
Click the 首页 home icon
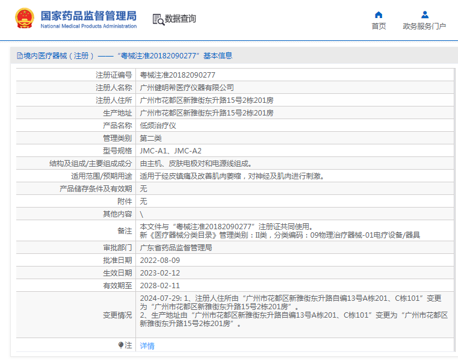[379, 14]
